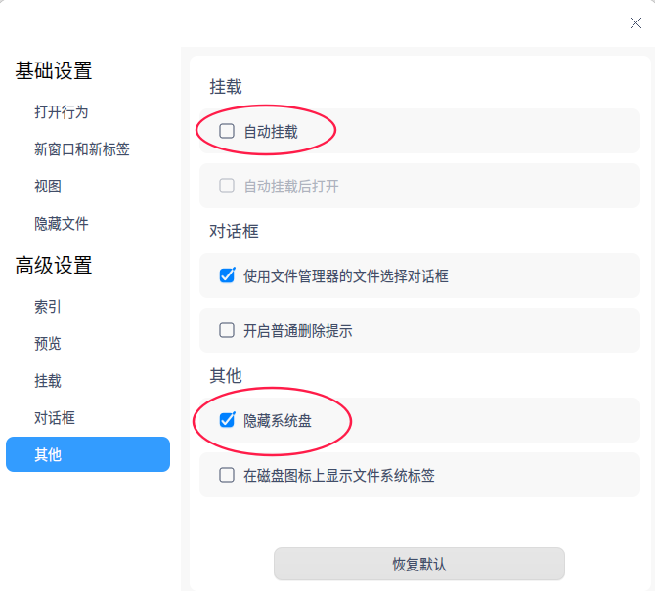
Task: Go to 打开行为 in the sidebar
Action: click(61, 111)
